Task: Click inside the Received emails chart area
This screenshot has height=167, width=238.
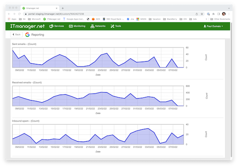Action: (x=98, y=96)
